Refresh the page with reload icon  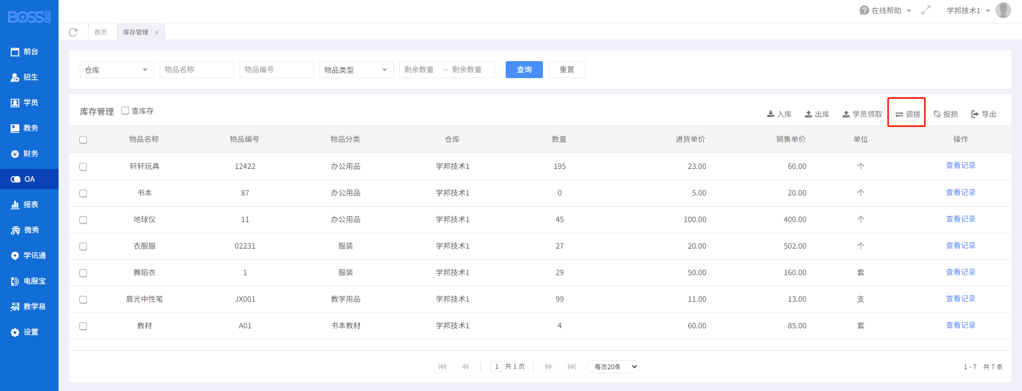(x=73, y=32)
